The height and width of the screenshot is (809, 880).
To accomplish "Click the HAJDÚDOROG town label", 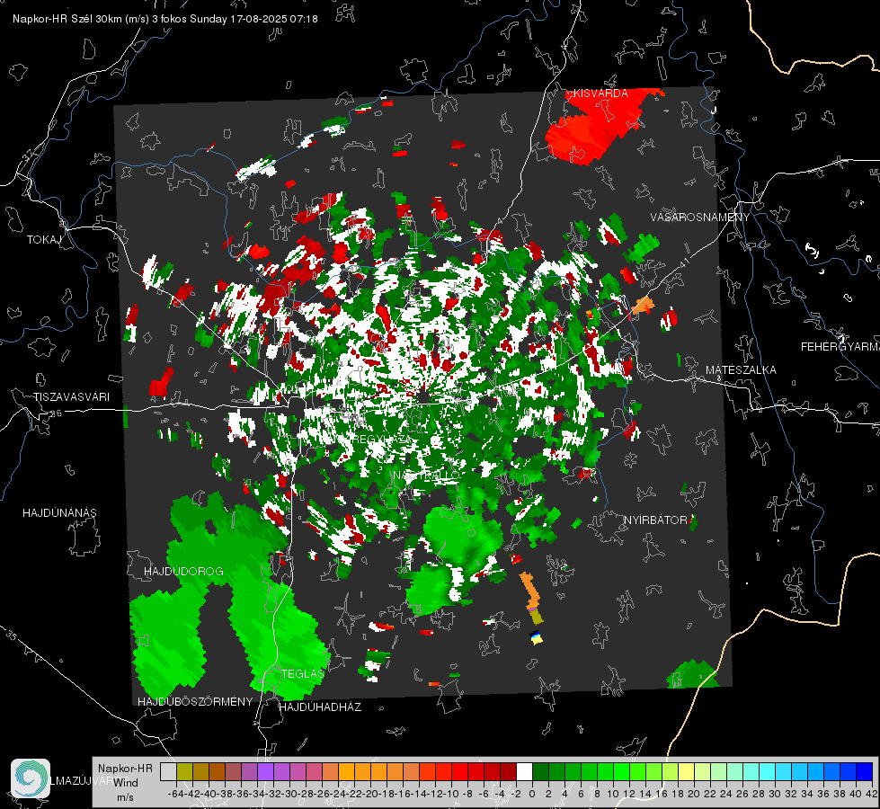I will pos(183,571).
